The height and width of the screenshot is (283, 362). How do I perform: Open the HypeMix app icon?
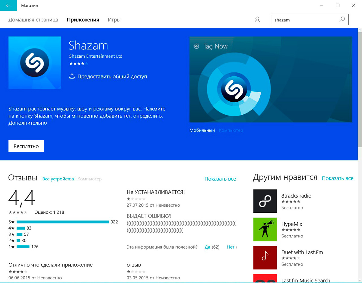click(x=265, y=230)
